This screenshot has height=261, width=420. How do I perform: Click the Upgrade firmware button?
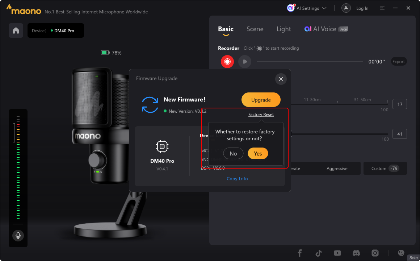pos(261,100)
